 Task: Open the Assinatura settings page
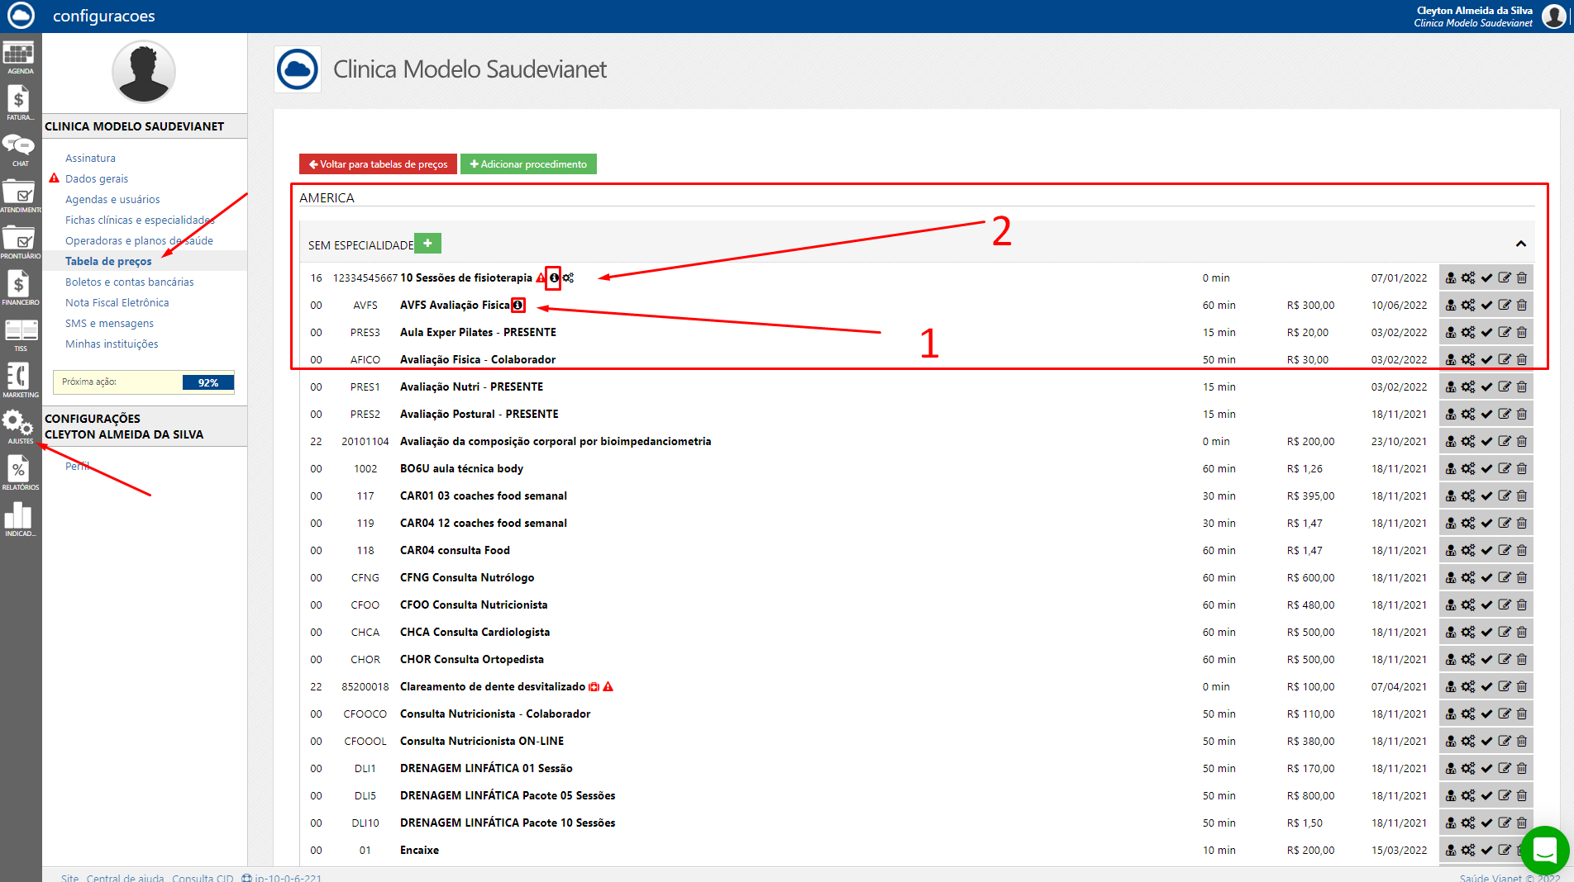click(x=90, y=158)
